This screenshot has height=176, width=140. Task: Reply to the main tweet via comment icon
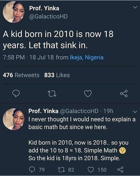(x=16, y=93)
